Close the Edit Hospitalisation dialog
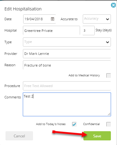 click(x=113, y=5)
